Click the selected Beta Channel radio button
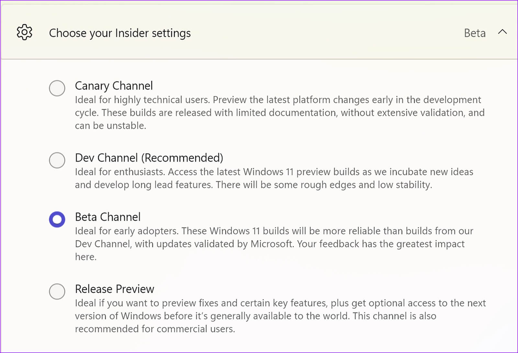This screenshot has width=518, height=353. (57, 219)
